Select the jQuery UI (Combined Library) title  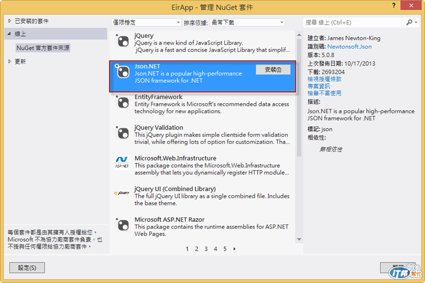(175, 189)
